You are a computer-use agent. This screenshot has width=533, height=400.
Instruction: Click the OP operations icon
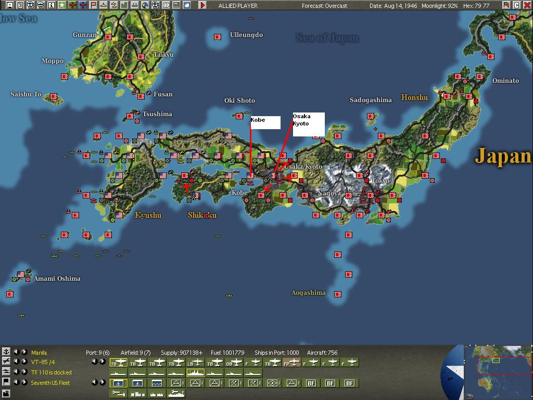pyautogui.click(x=166, y=5)
